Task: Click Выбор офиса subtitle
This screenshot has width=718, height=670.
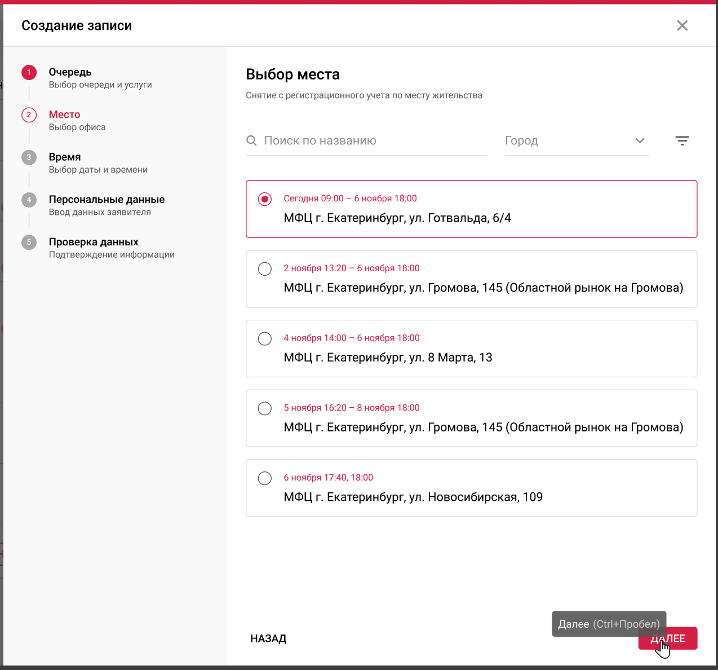Action: (x=77, y=127)
